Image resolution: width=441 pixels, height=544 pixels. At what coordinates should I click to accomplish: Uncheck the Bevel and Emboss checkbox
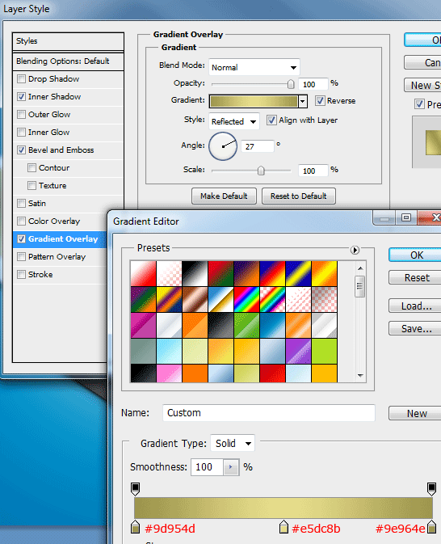click(22, 150)
